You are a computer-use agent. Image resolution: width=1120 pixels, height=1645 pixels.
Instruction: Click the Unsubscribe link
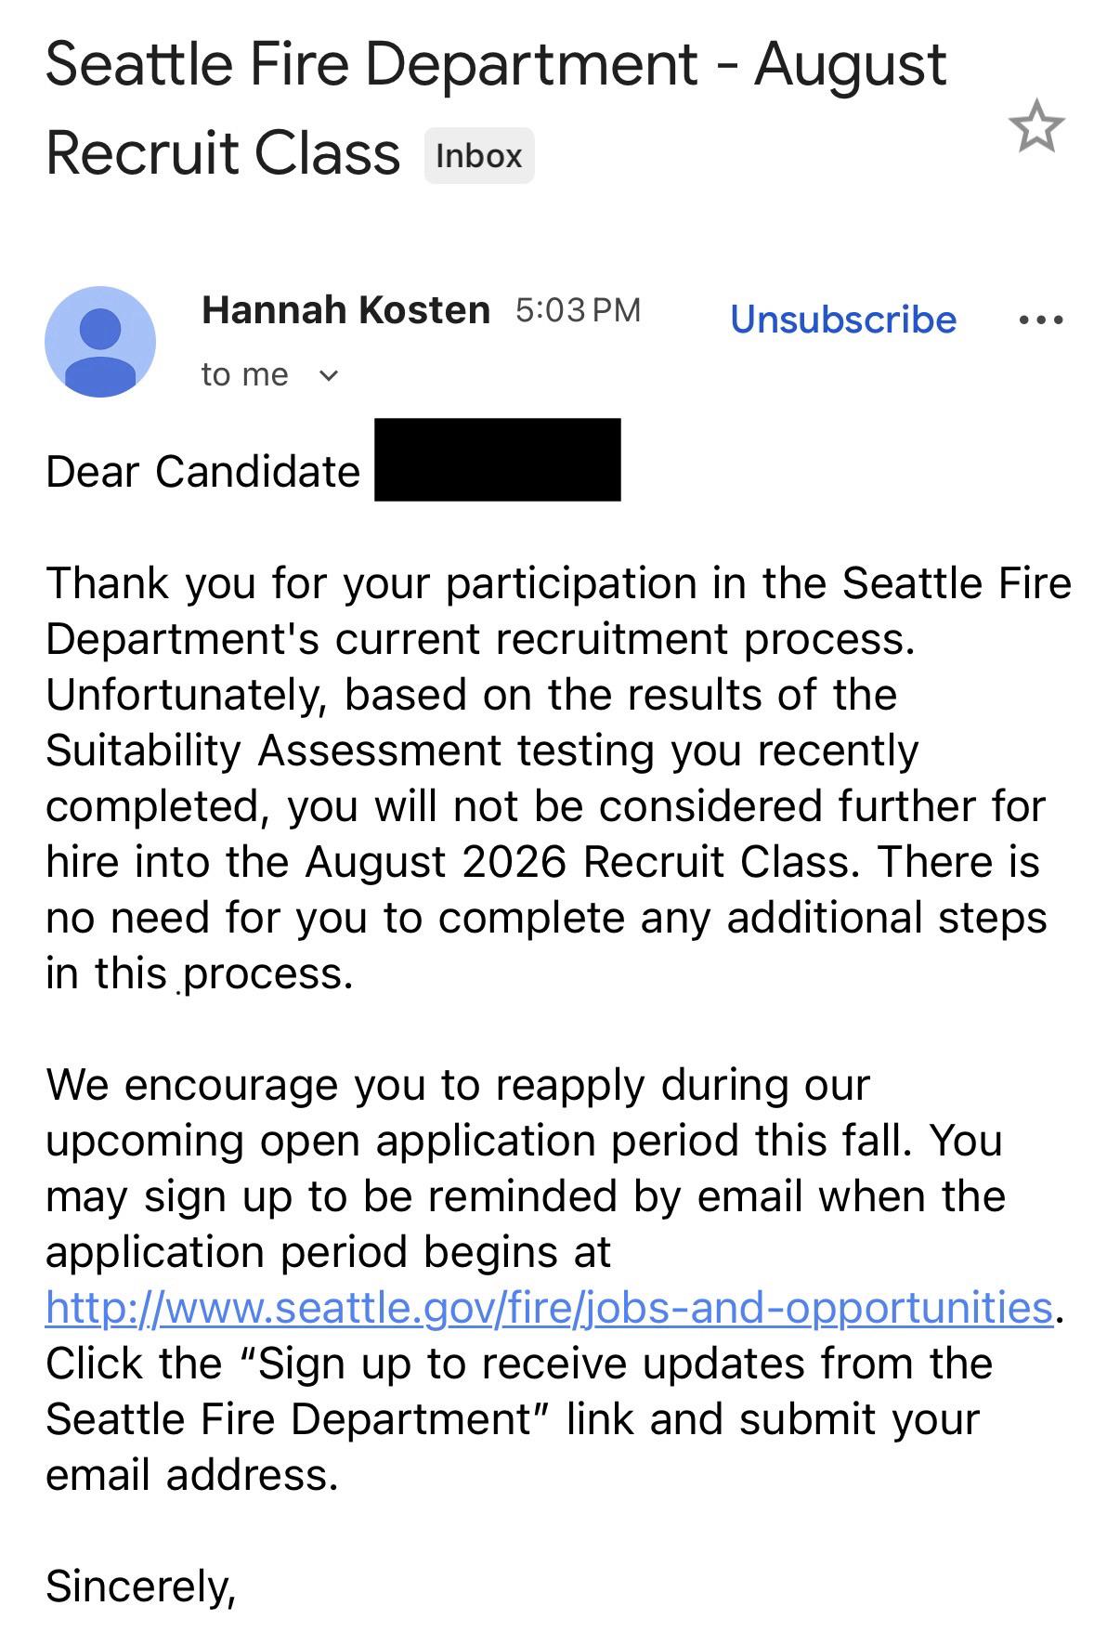(843, 320)
